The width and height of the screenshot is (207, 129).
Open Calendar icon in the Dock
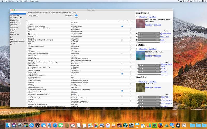[73, 125]
